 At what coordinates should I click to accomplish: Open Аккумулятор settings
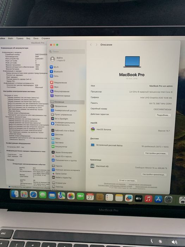pos(59,146)
